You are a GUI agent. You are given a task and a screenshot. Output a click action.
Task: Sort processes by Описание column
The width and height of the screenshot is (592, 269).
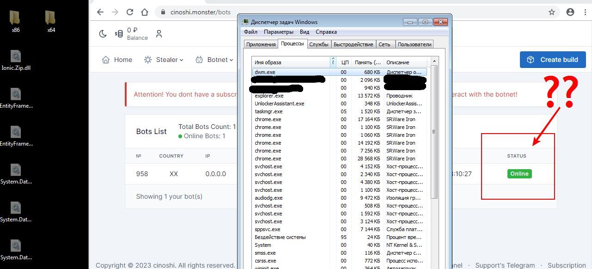point(406,62)
